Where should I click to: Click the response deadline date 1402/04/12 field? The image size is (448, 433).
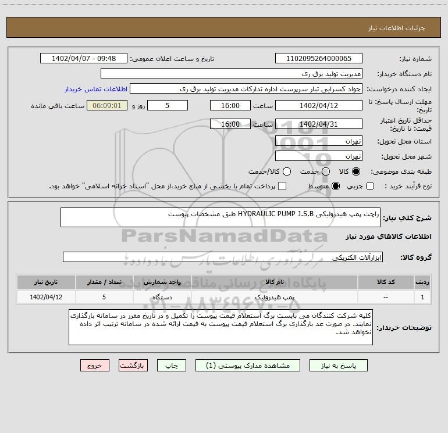click(x=319, y=106)
